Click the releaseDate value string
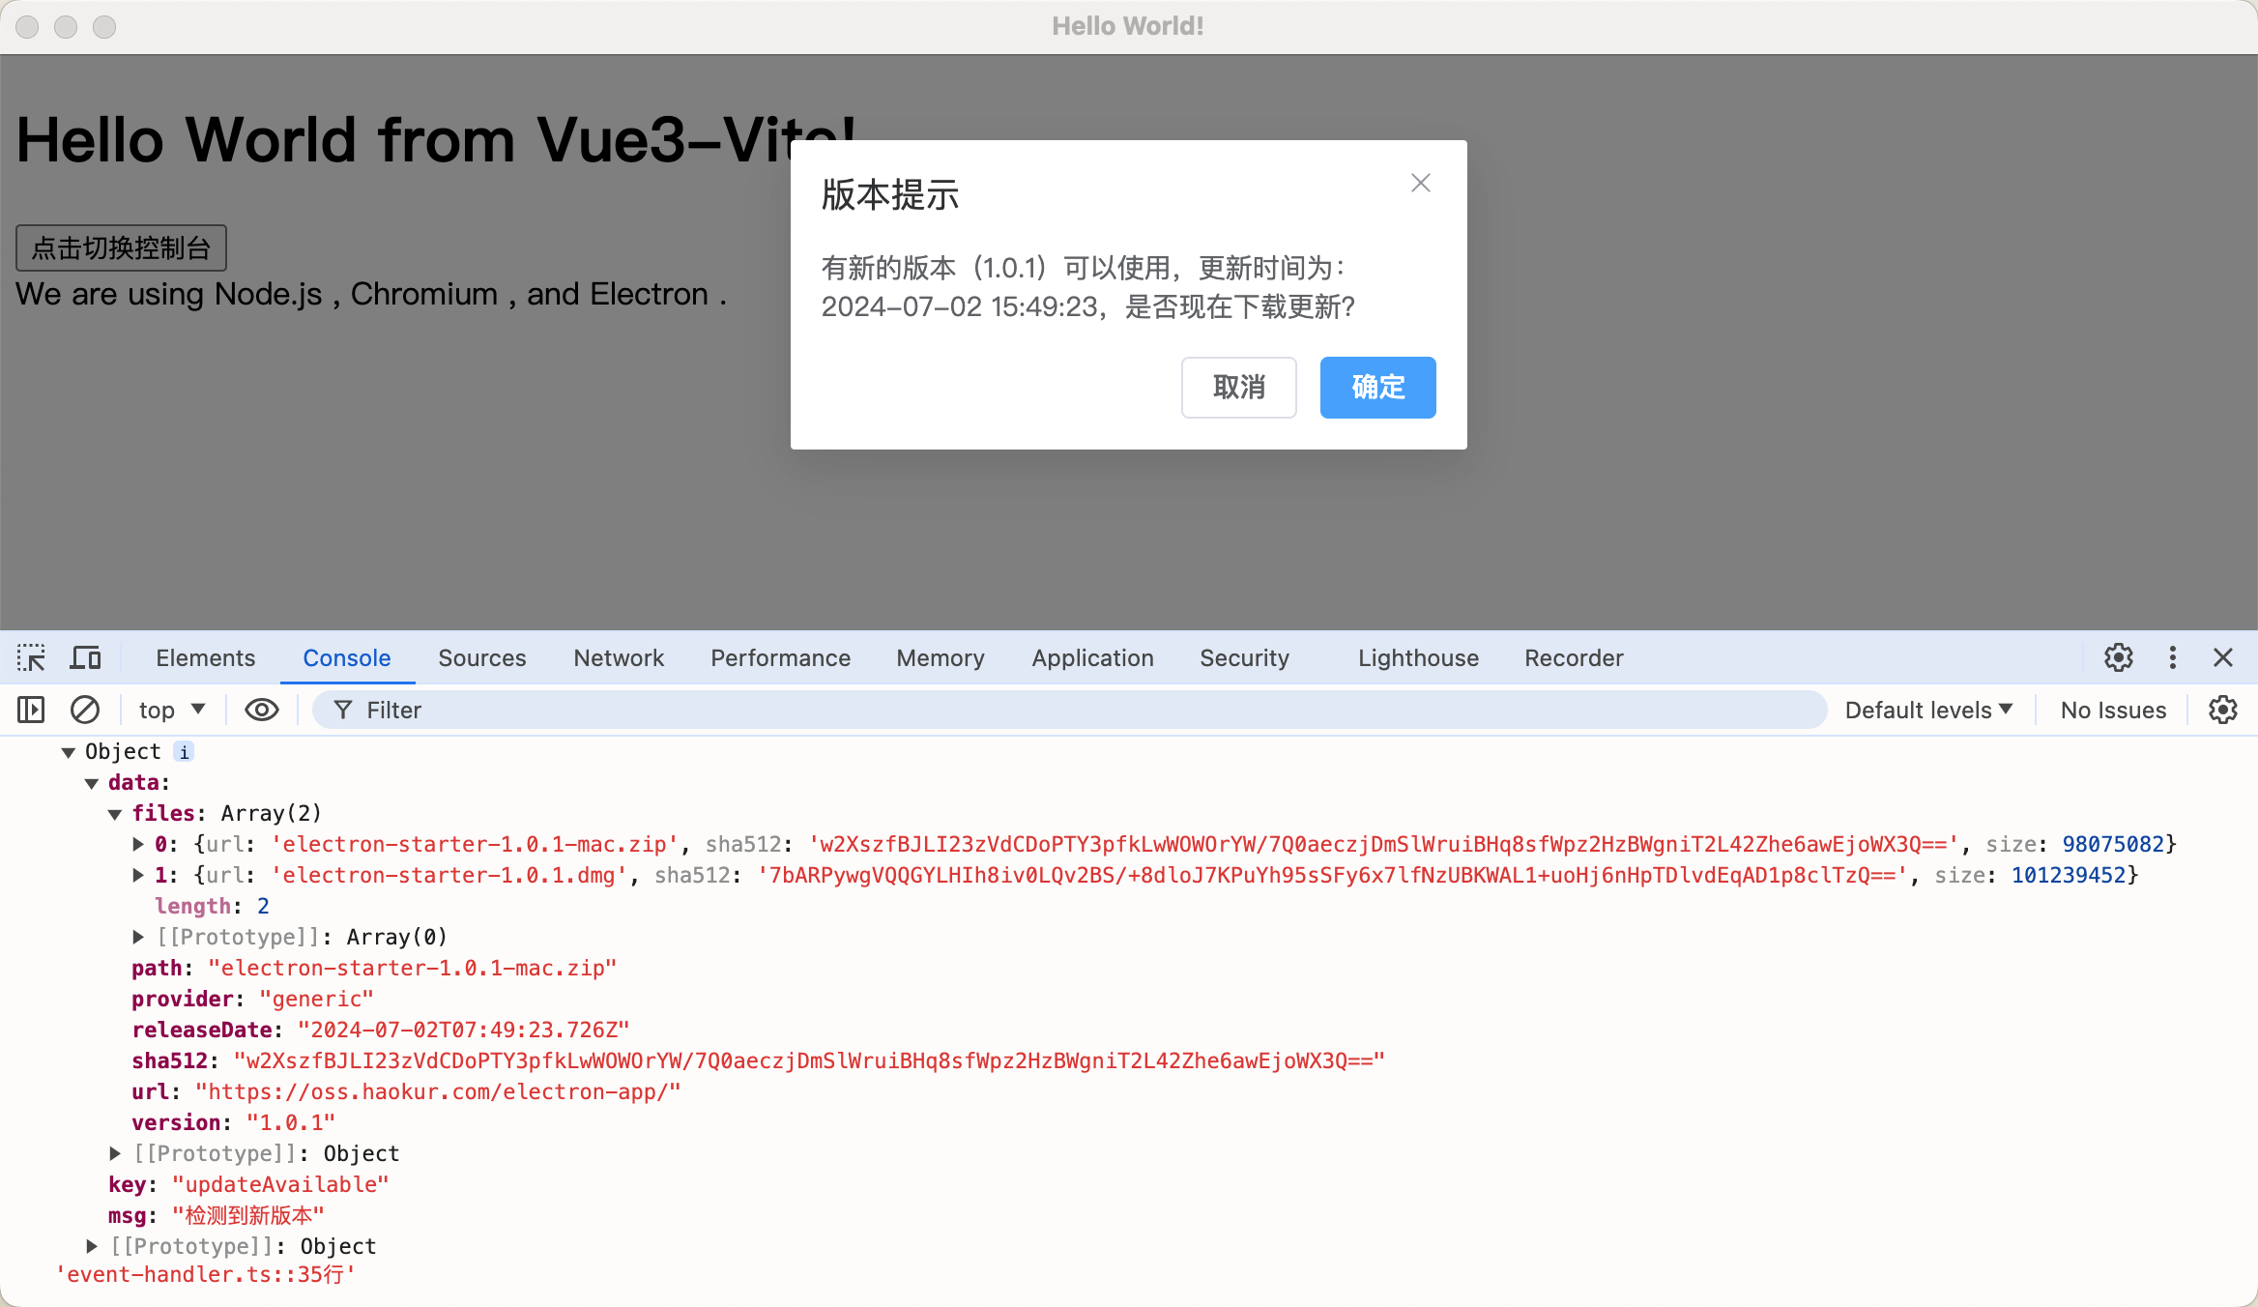This screenshot has width=2258, height=1307. tap(464, 1030)
